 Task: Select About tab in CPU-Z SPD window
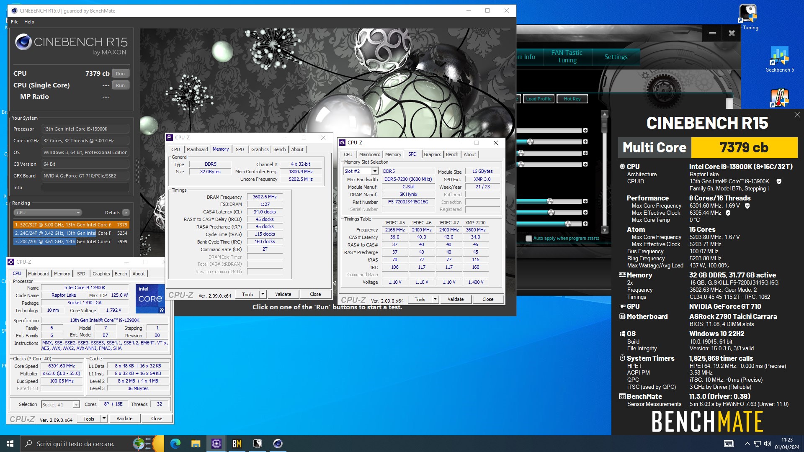pos(470,154)
